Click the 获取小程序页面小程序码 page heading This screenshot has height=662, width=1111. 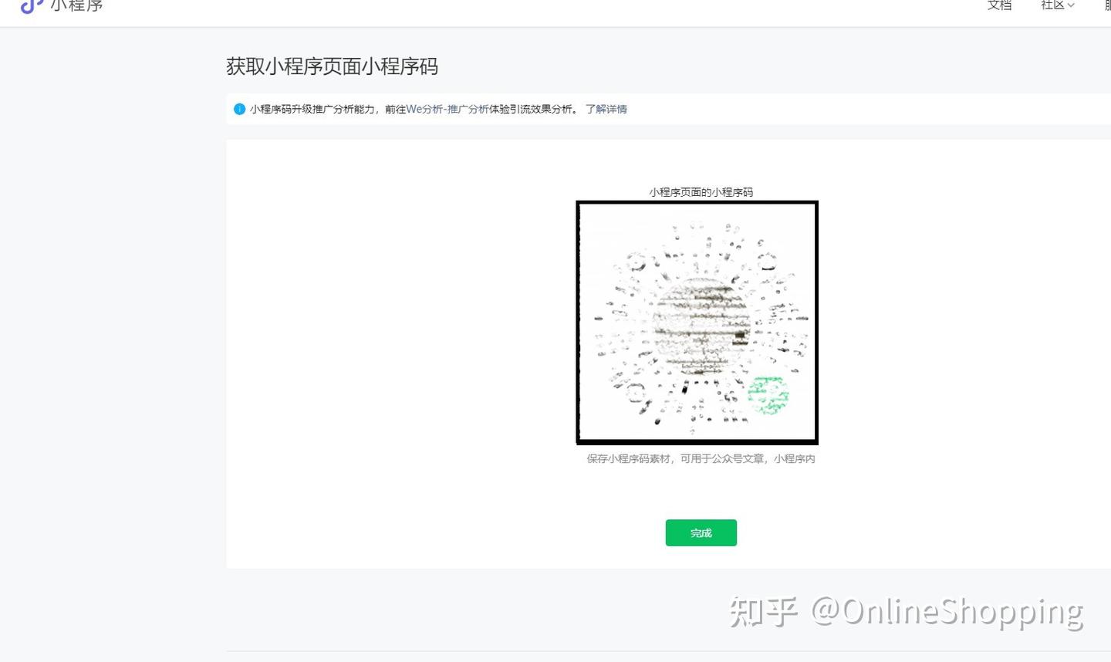(x=332, y=66)
